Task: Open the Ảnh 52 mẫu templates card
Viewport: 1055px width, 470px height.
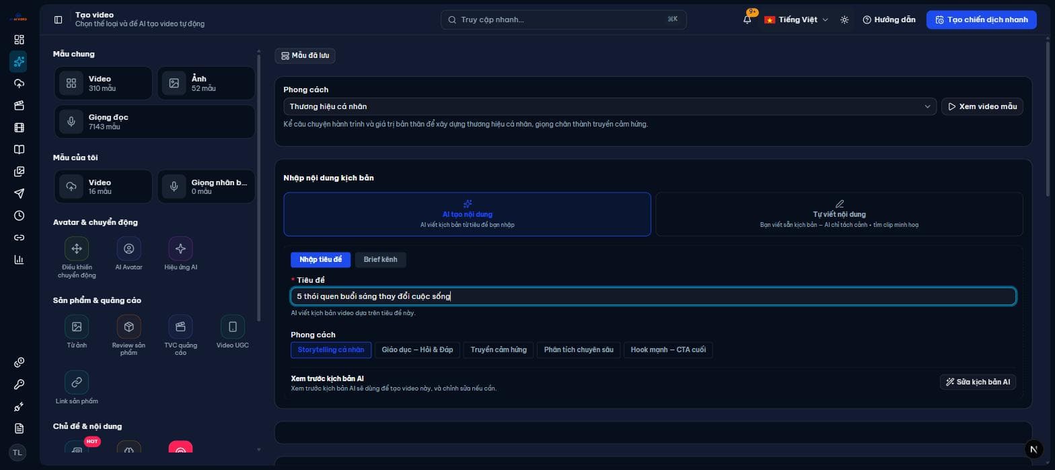Action: 206,83
